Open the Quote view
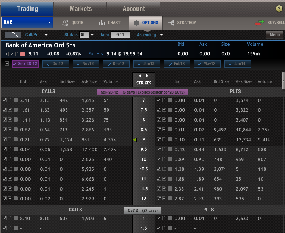Image resolution: width=285 pixels, height=233 pixels. 73,23
